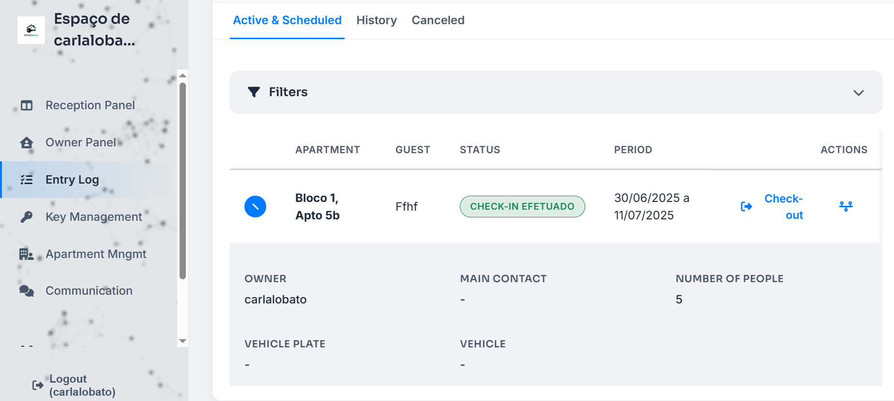Switch to Active & Scheduled tab

[x=287, y=20]
